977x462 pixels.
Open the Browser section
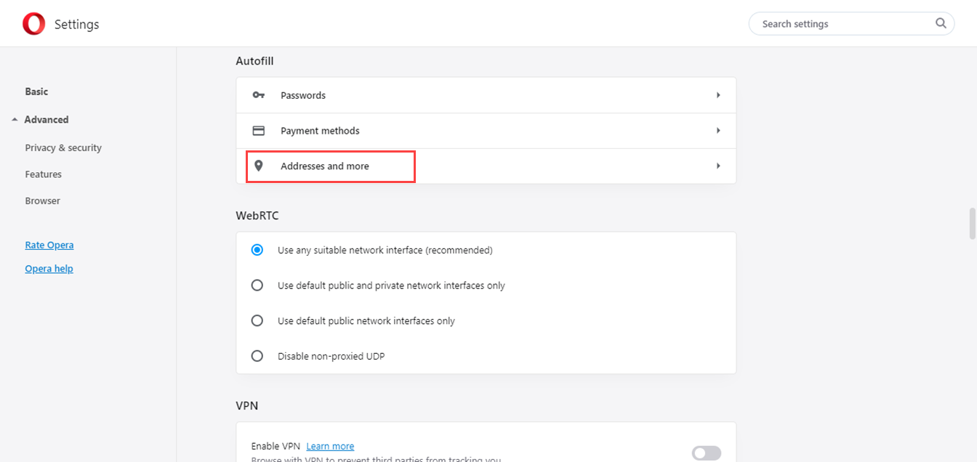point(42,200)
